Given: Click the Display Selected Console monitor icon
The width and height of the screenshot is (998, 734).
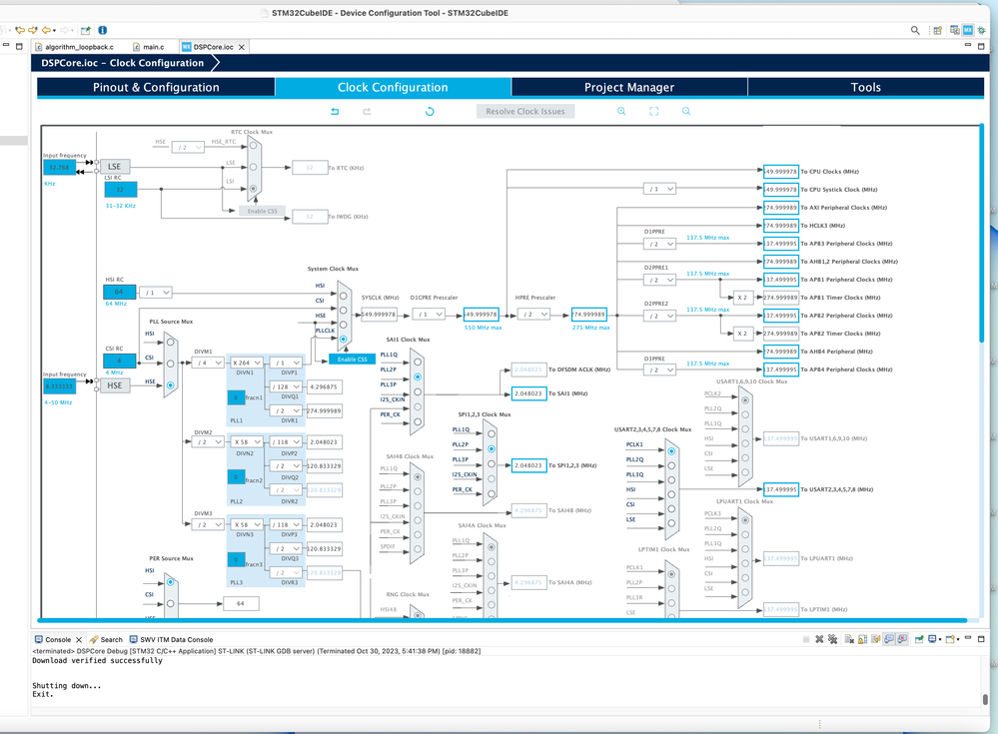Looking at the screenshot, I should click(x=933, y=639).
